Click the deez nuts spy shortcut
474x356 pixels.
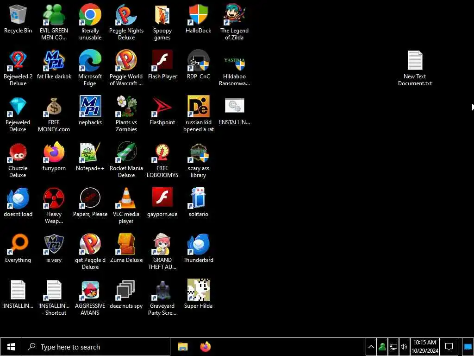pyautogui.click(x=126, y=294)
